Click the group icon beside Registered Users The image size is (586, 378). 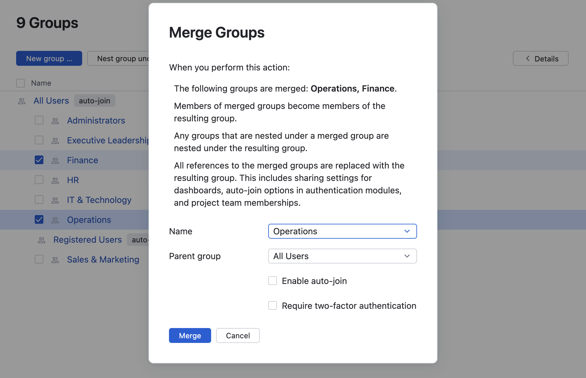coord(42,240)
